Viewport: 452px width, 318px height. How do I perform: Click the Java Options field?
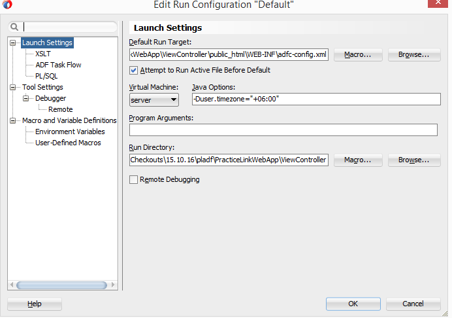(316, 99)
